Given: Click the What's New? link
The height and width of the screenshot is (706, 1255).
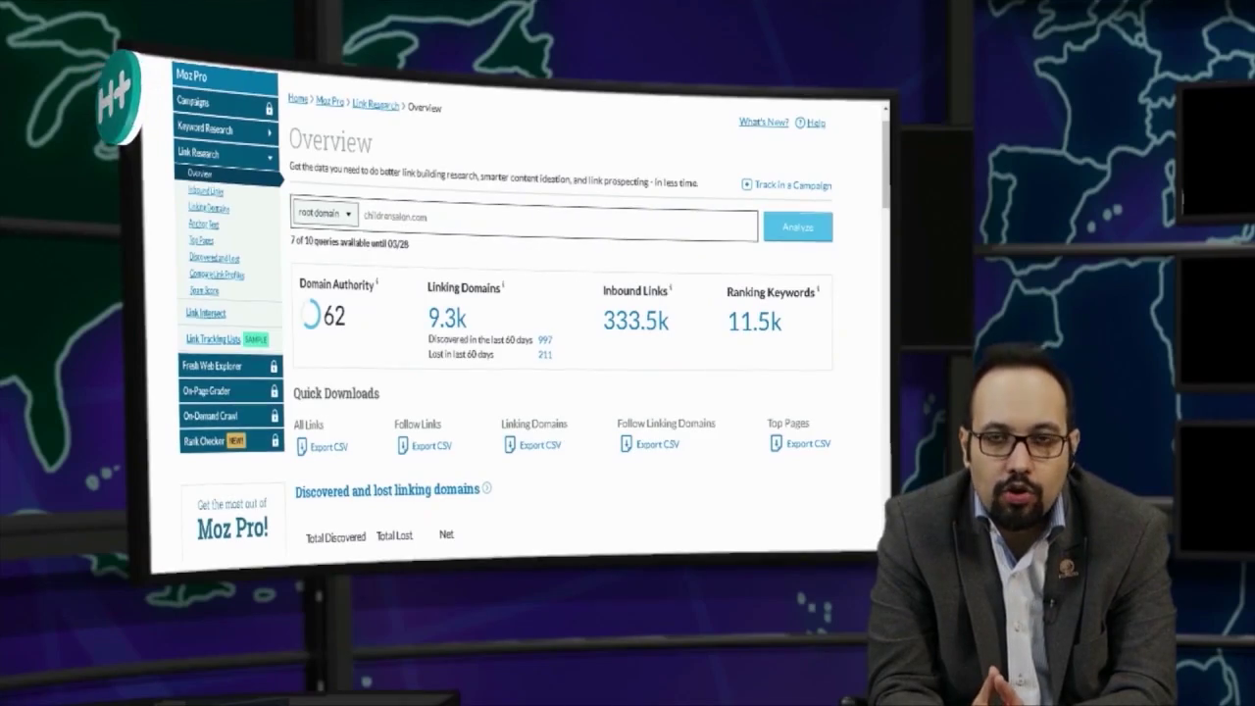Looking at the screenshot, I should pos(764,122).
